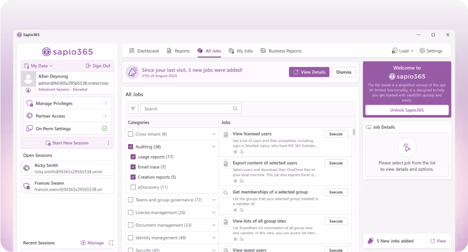
Task: Open Manage Privileges arrow
Action: point(104,103)
